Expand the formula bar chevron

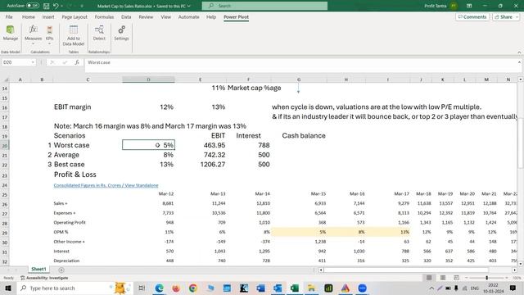click(x=519, y=62)
